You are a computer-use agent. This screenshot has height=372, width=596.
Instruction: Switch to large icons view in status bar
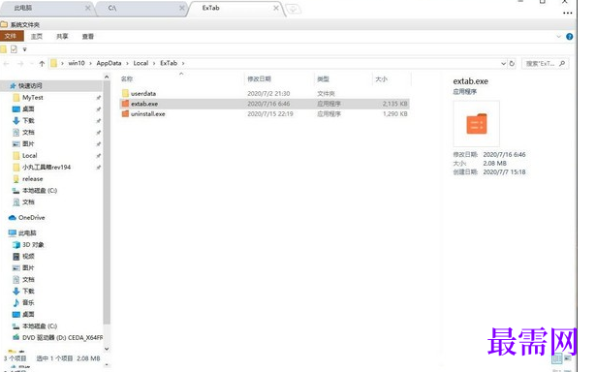pyautogui.click(x=568, y=358)
